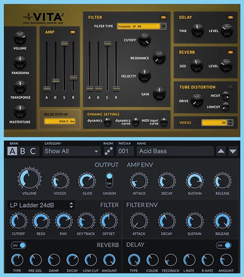Click the VITA Volume knob
Image resolution: width=244 pixels, height=277 pixels.
pos(20,38)
